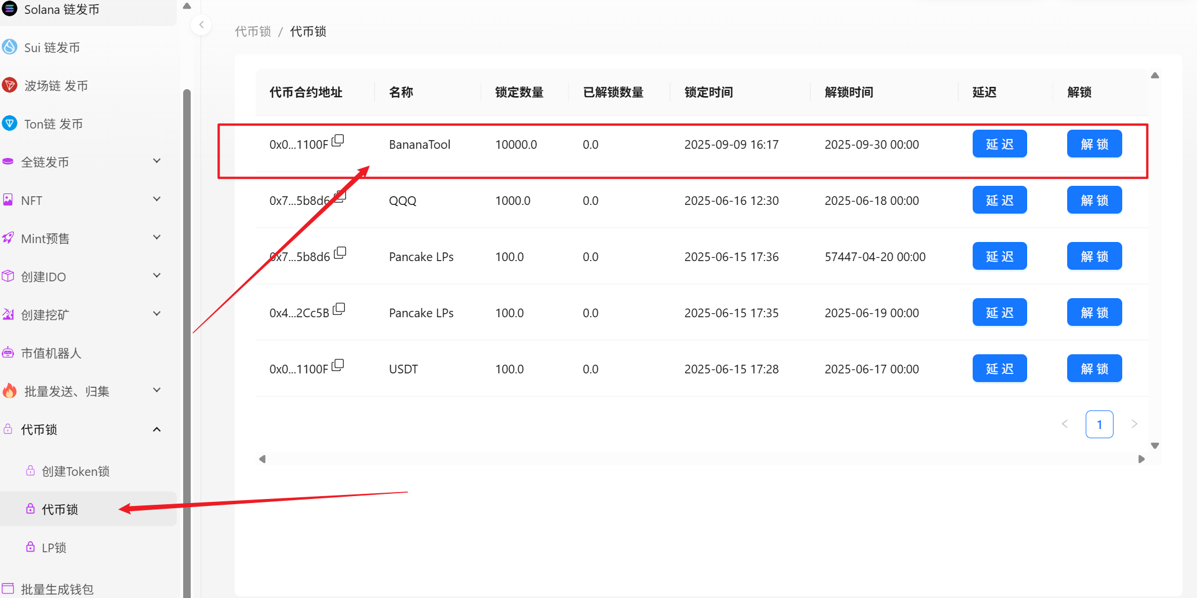Viewport: 1197px width, 598px height.
Task: Click the flame icon for batch send
Action: (10, 391)
